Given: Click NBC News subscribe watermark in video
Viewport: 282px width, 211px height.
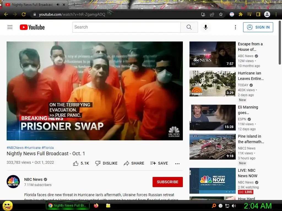Looking at the screenshot, I should 174,132.
